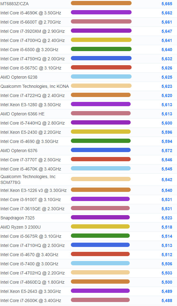Click the 5,640 score value

[167, 50]
